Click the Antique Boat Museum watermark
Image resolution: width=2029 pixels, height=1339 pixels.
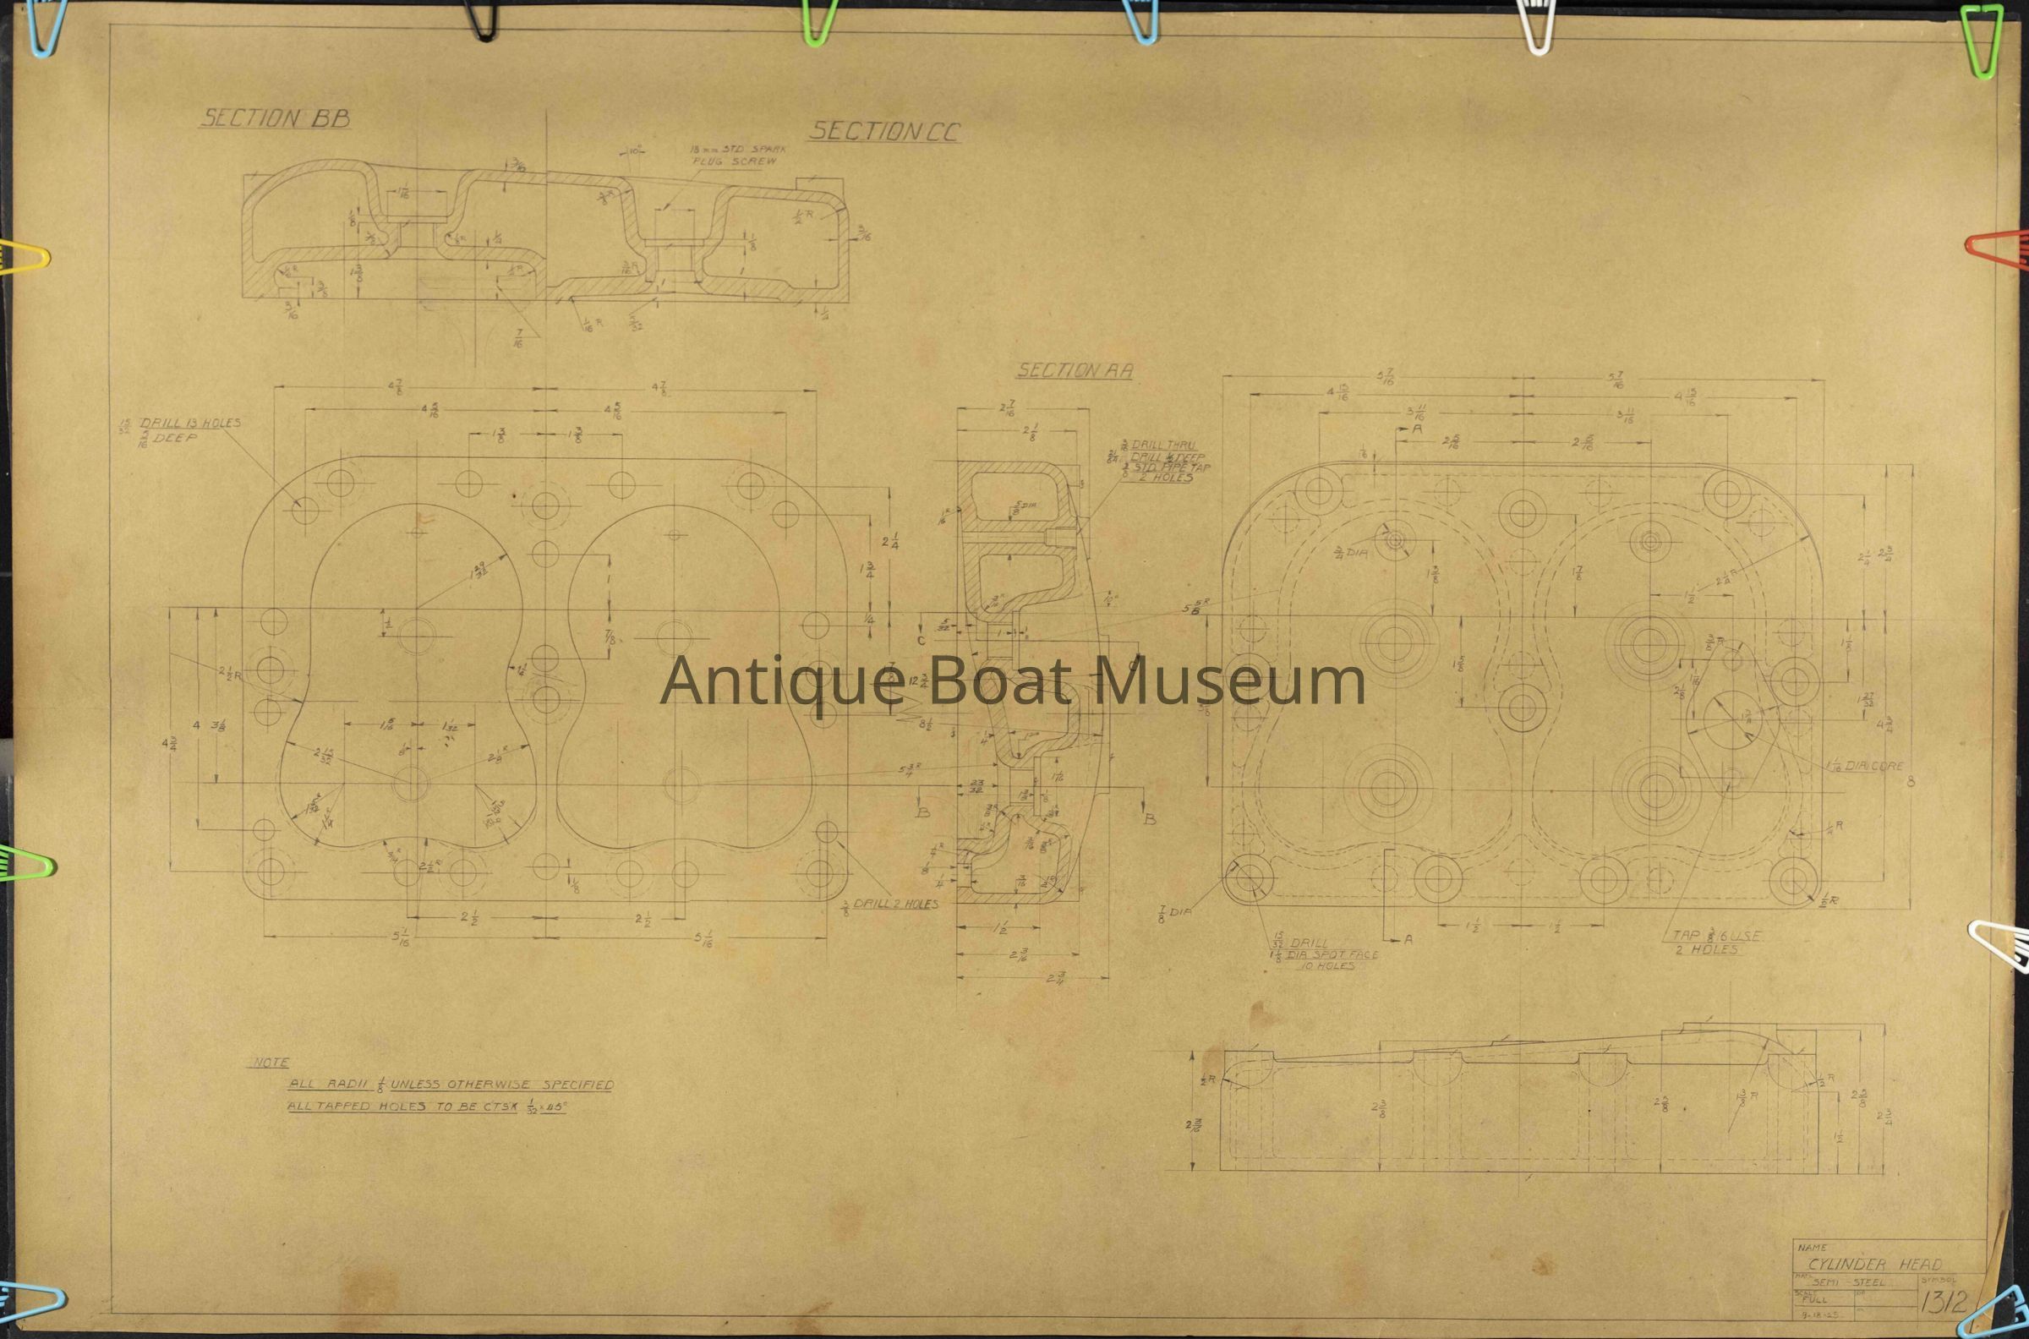click(x=1013, y=682)
